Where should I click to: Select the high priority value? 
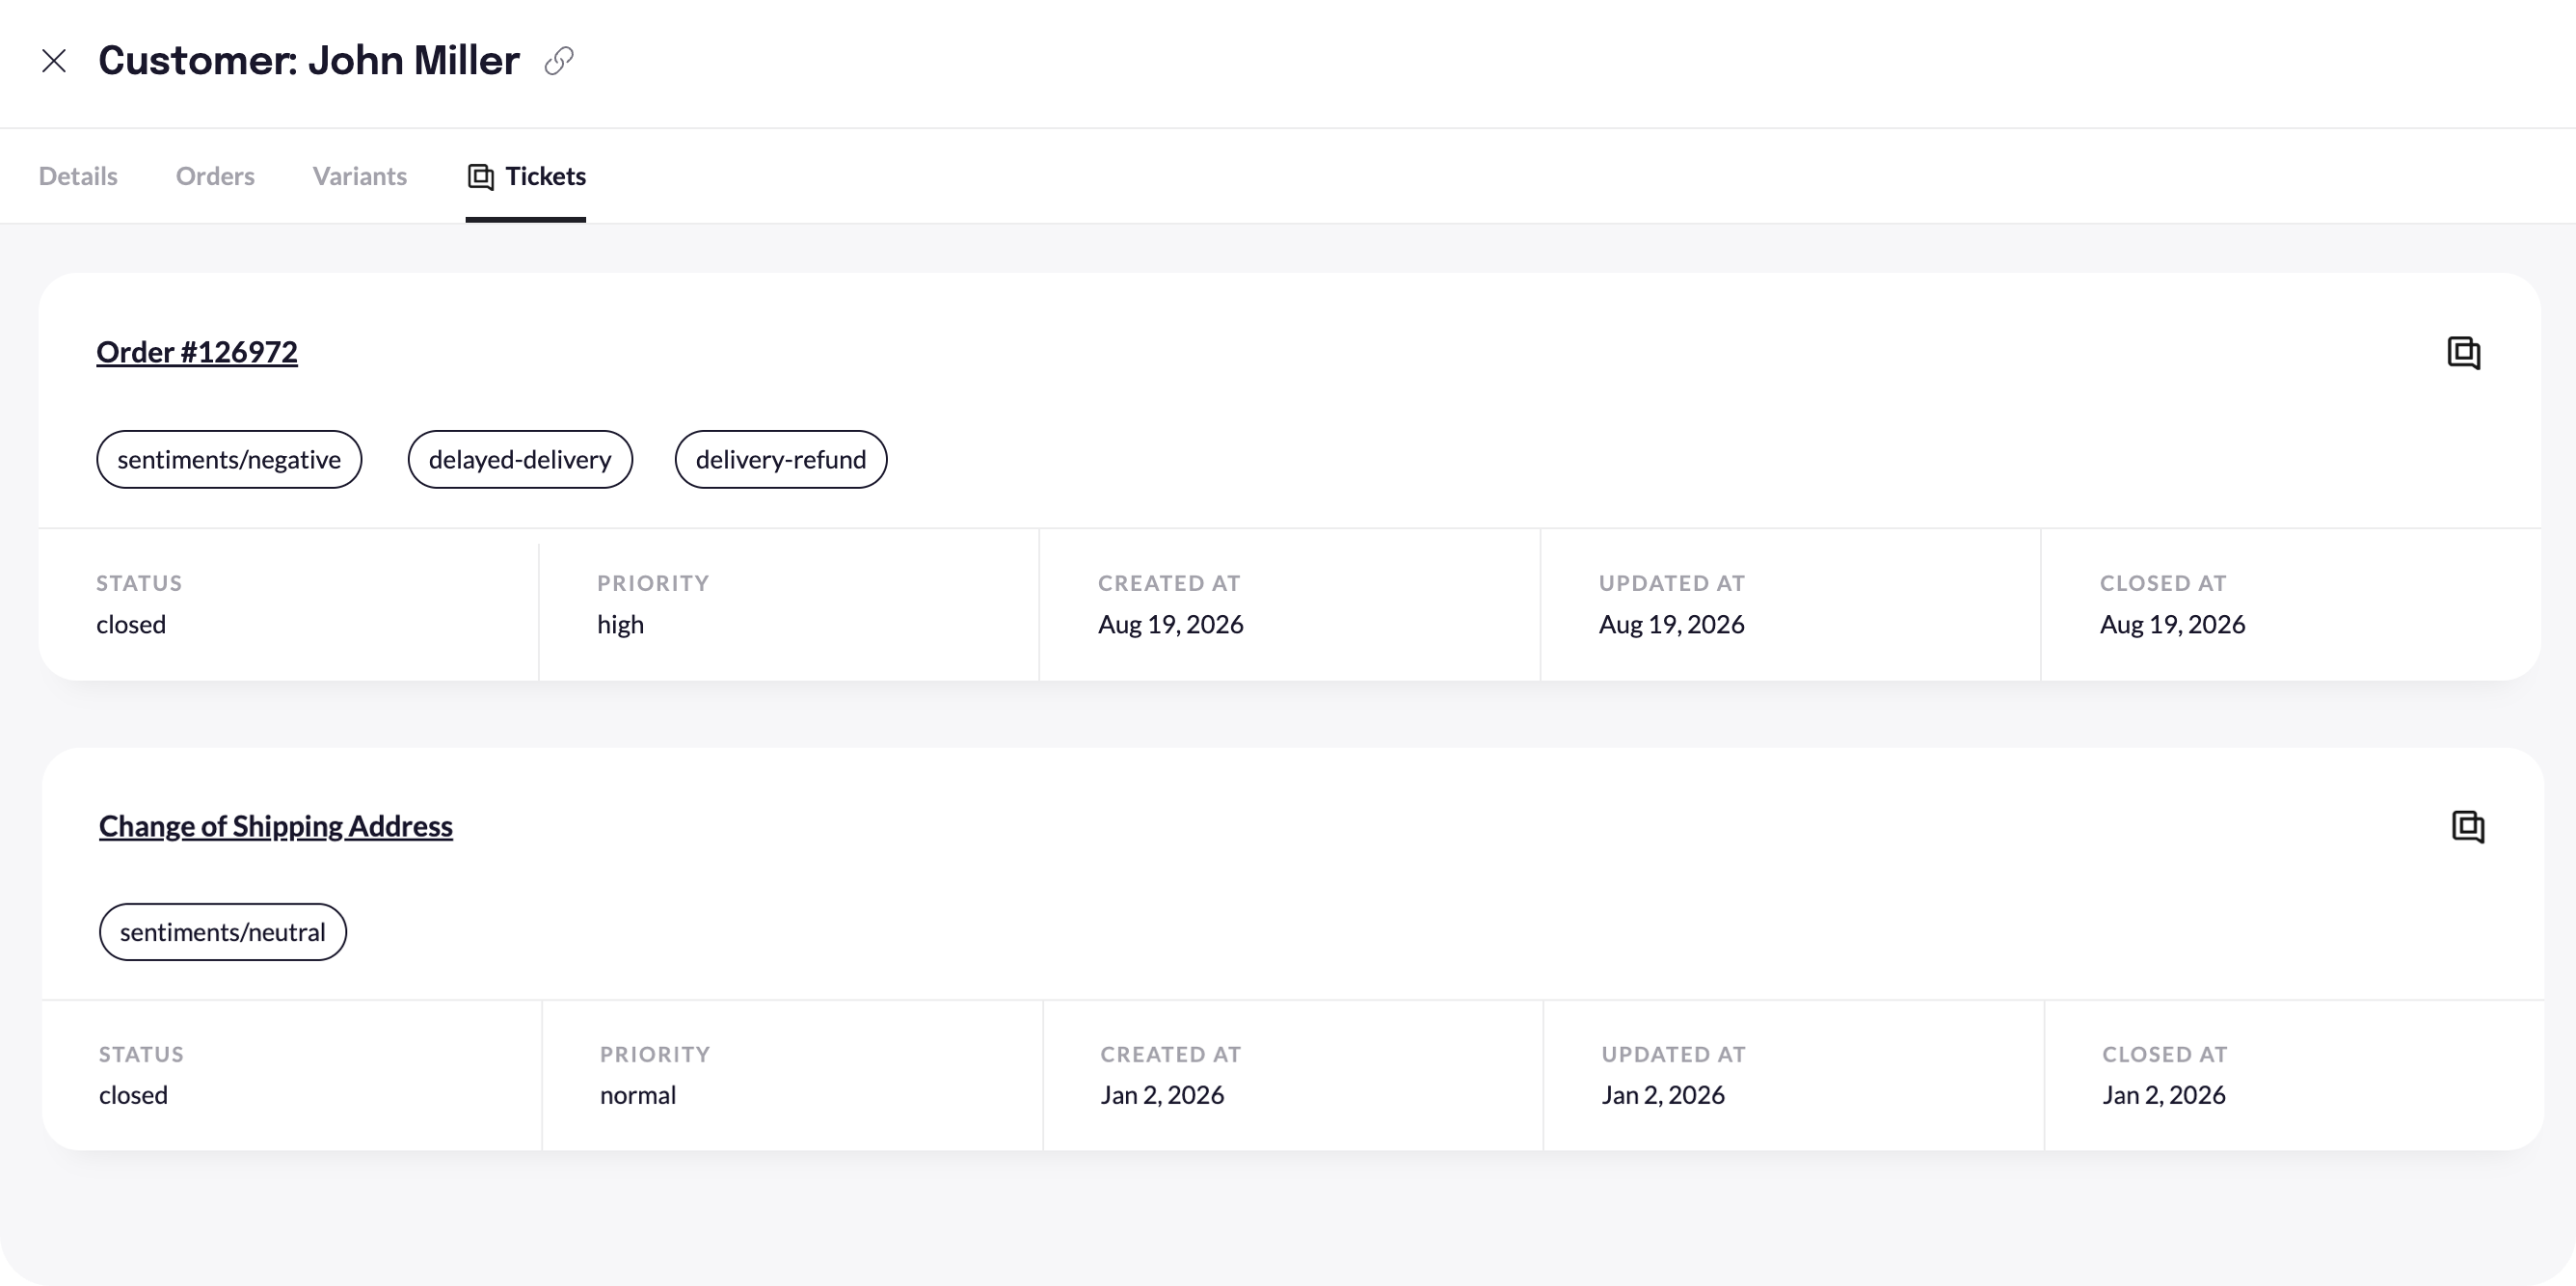(x=621, y=624)
